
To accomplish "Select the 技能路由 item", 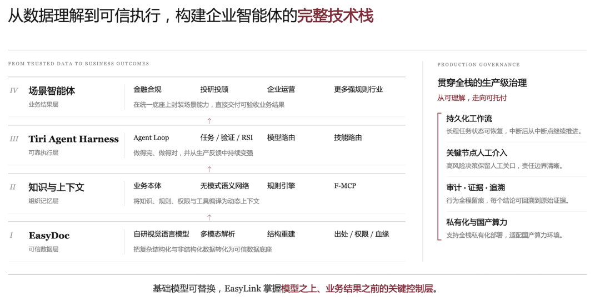I will click(x=348, y=137).
